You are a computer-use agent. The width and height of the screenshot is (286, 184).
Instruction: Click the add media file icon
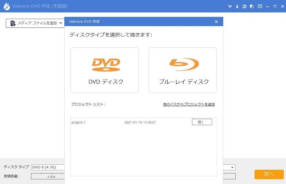[13, 23]
